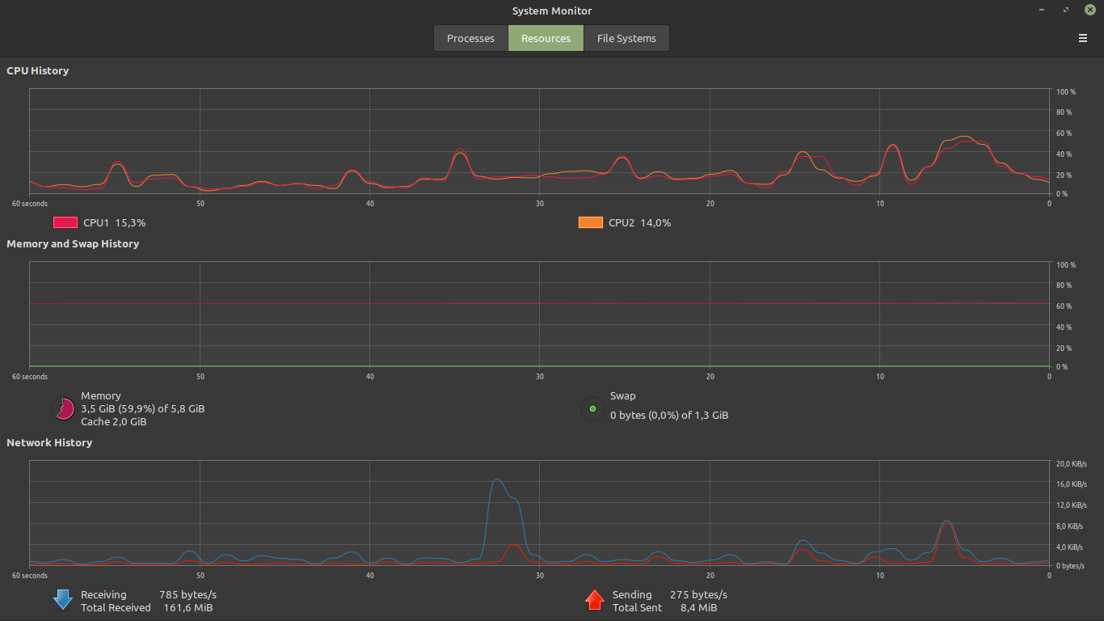This screenshot has height=621, width=1104.
Task: Switch to the Processes tab
Action: (x=470, y=38)
